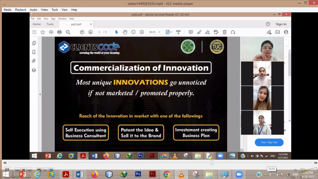This screenshot has width=318, height=179.
Task: Click the Sign In button
Action: click(x=281, y=24)
